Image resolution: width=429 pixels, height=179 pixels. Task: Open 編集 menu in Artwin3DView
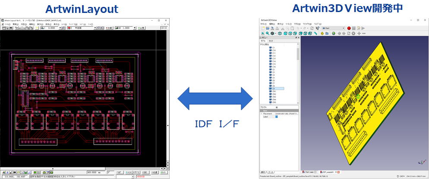pos(272,24)
